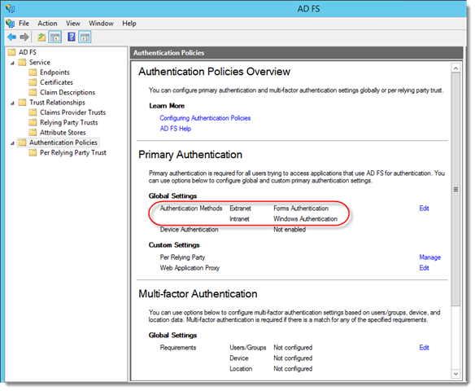475x391 pixels.
Task: Toggle the Show/Hide Console Tree icon
Action: (54, 37)
